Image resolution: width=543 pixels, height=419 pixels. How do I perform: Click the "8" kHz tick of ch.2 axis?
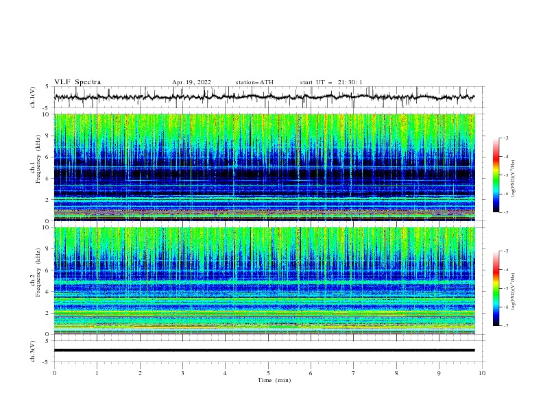pos(48,249)
